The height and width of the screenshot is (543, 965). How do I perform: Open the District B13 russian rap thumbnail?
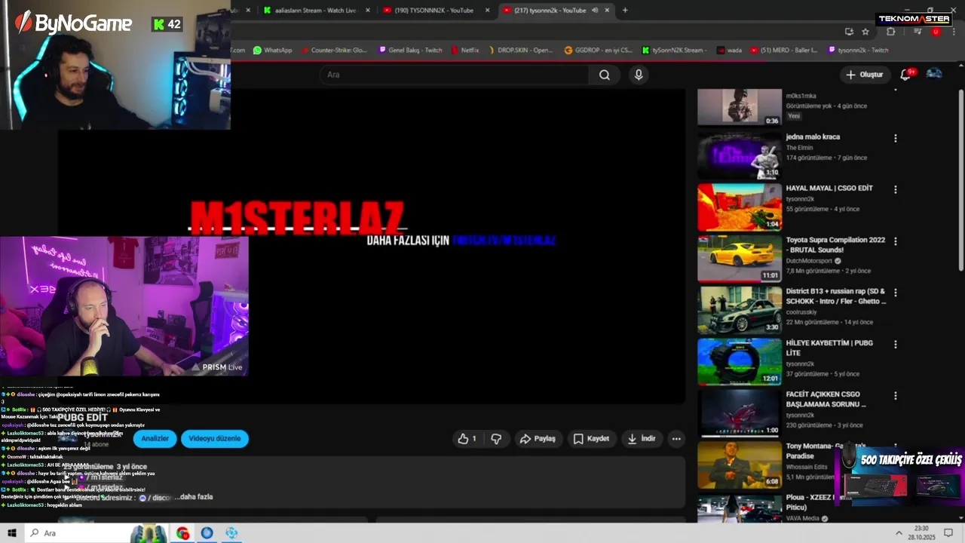click(740, 310)
